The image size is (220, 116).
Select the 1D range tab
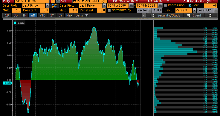click(x=7, y=15)
